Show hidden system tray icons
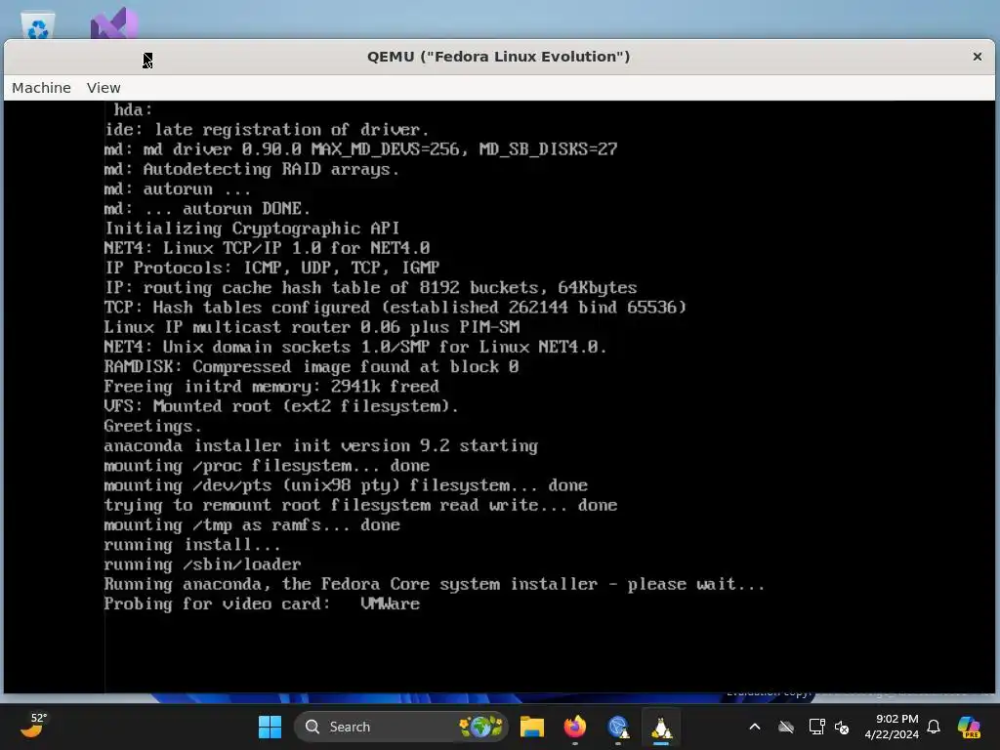Viewport: 1000px width, 750px height. pos(755,727)
